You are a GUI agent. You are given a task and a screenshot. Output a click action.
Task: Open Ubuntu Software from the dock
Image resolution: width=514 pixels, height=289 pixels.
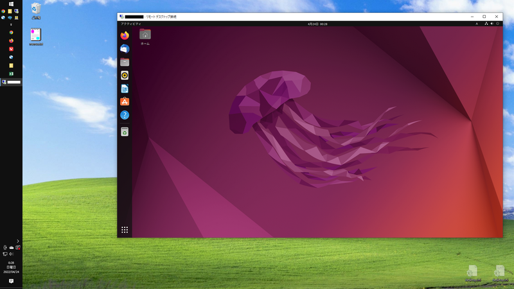125,101
